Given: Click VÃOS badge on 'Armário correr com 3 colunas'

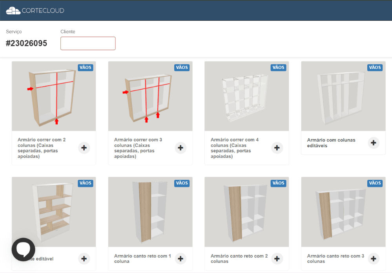Looking at the screenshot, I should click(x=182, y=67).
